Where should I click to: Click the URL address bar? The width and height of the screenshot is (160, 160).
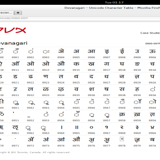point(80,18)
